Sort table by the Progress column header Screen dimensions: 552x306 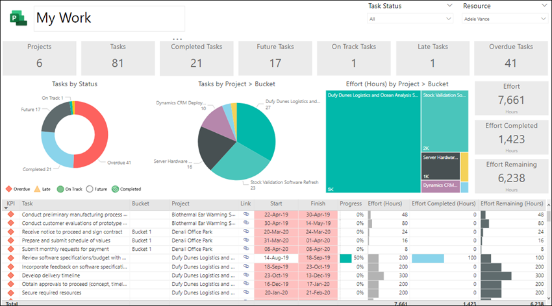pos(351,204)
